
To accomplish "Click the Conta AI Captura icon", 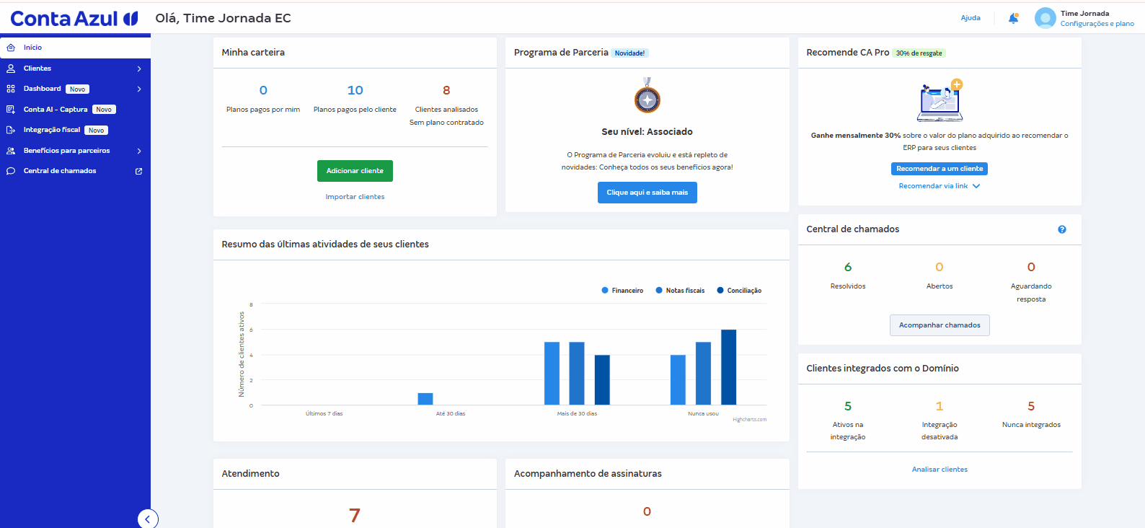I will [11, 110].
